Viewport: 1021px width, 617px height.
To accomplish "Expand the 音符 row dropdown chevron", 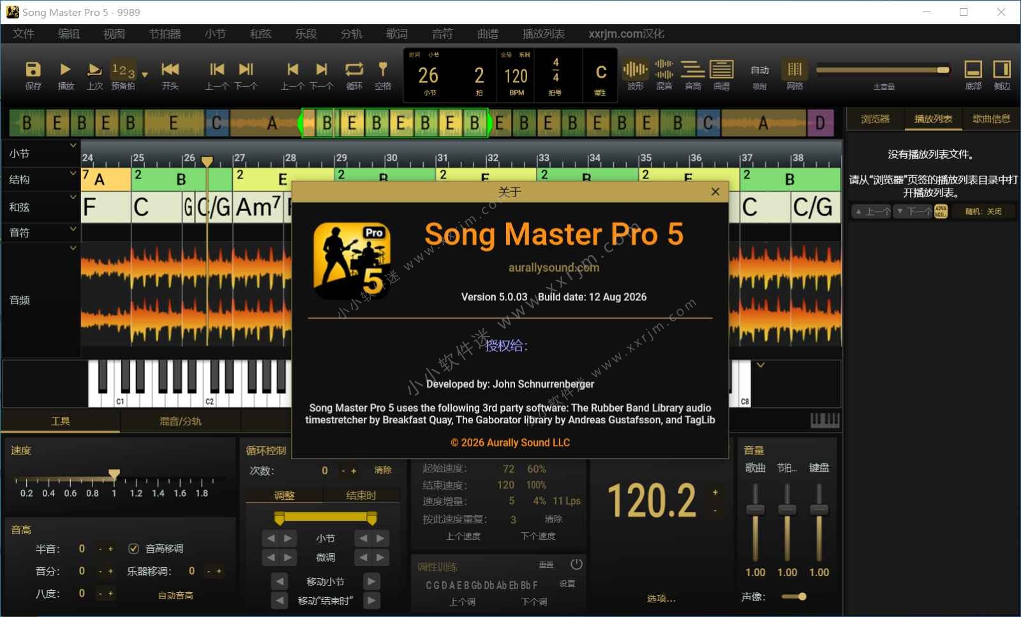I will [x=73, y=229].
